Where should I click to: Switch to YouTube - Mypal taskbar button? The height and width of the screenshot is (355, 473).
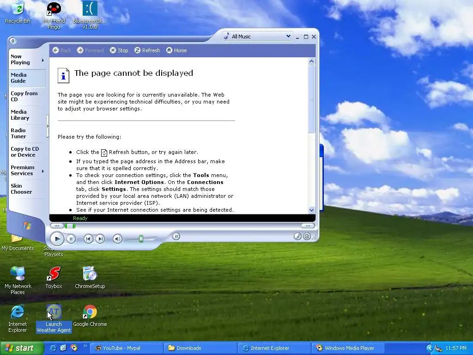click(x=127, y=348)
